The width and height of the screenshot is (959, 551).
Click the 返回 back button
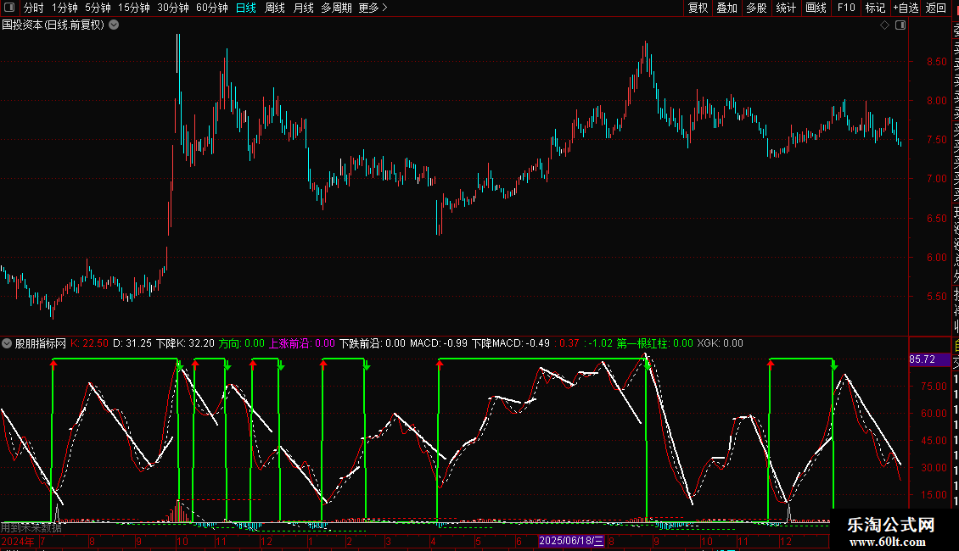coord(936,8)
